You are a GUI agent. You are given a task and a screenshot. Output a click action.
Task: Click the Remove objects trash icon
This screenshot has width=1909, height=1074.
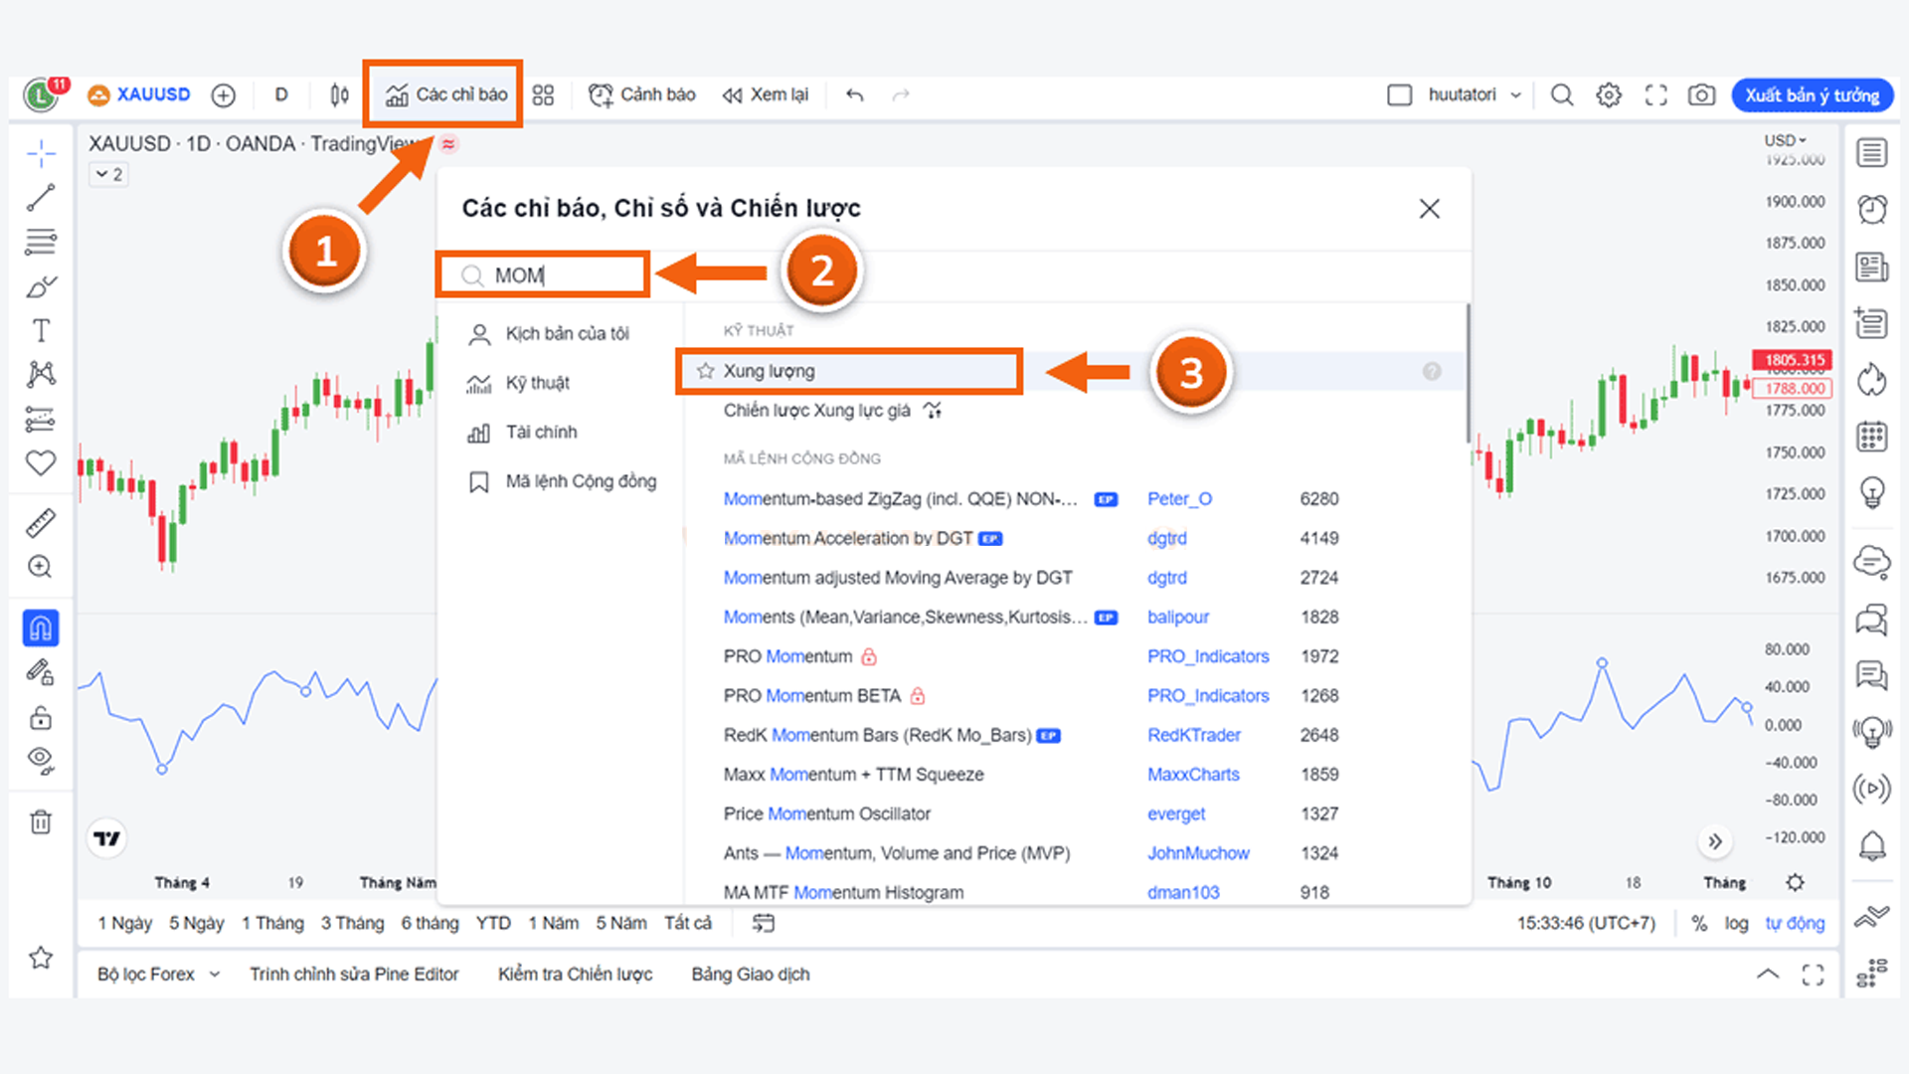click(41, 821)
